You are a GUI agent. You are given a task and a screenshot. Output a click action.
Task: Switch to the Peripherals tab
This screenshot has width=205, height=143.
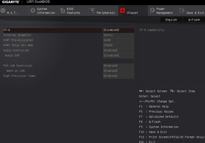(103, 11)
